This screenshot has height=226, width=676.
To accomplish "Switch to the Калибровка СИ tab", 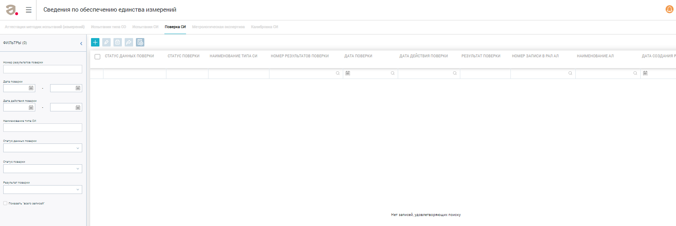I will click(264, 27).
